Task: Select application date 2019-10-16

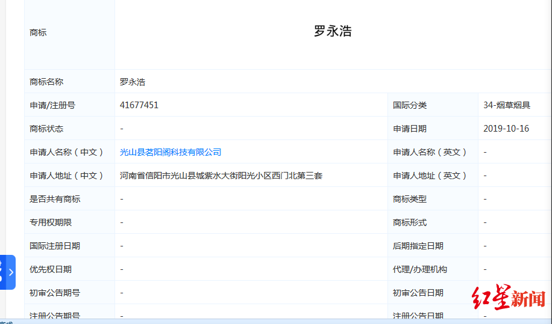Action: tap(506, 129)
